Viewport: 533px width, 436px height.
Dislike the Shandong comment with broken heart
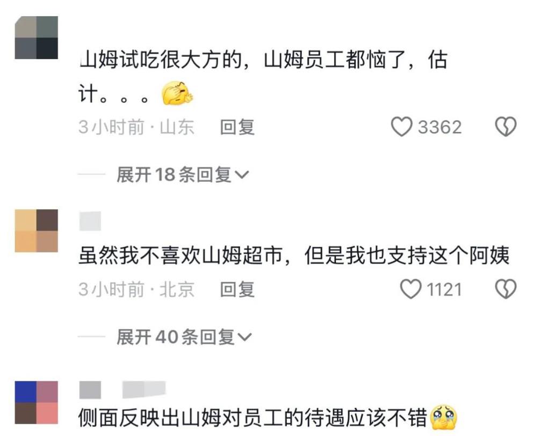click(x=506, y=127)
